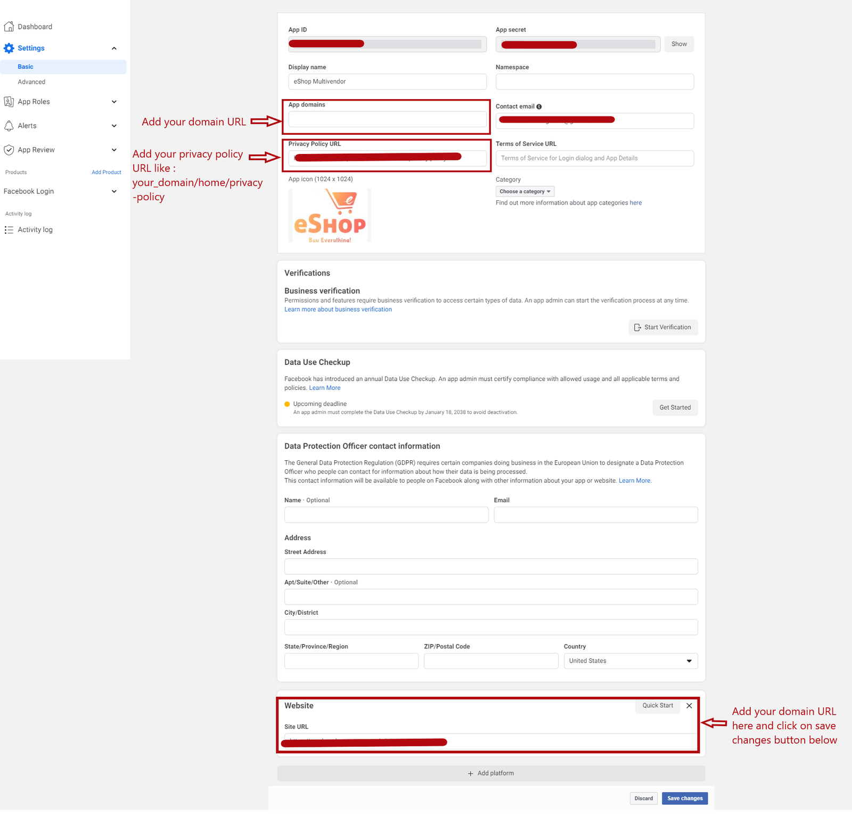Click the Quick Start button

tap(658, 705)
